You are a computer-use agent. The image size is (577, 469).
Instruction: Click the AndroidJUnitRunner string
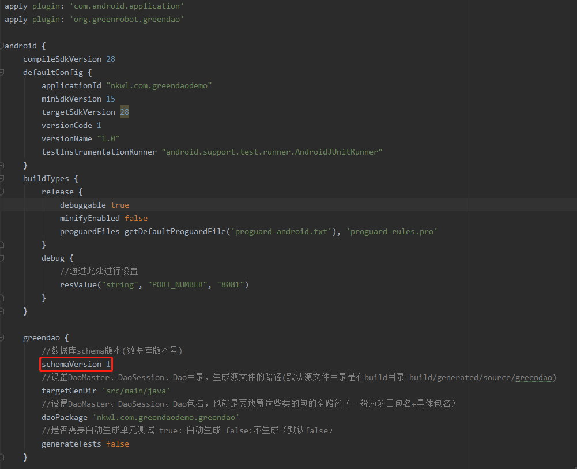[272, 152]
